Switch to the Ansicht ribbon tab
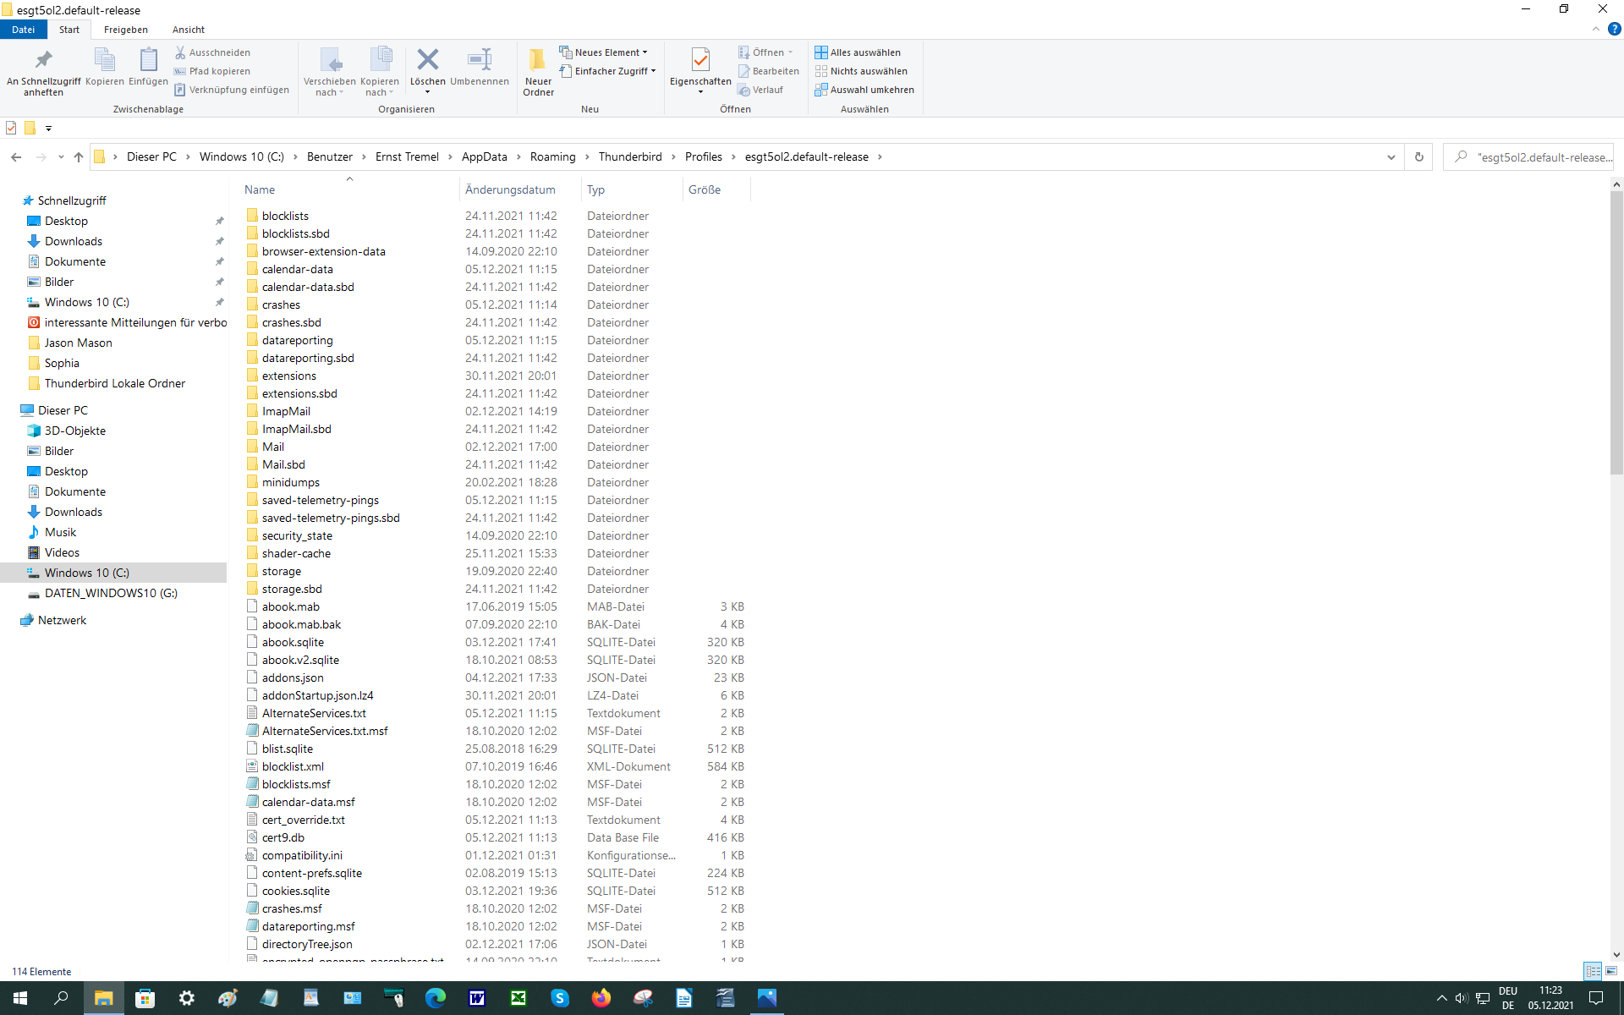Screen dimensions: 1624x1015 pos(189,30)
